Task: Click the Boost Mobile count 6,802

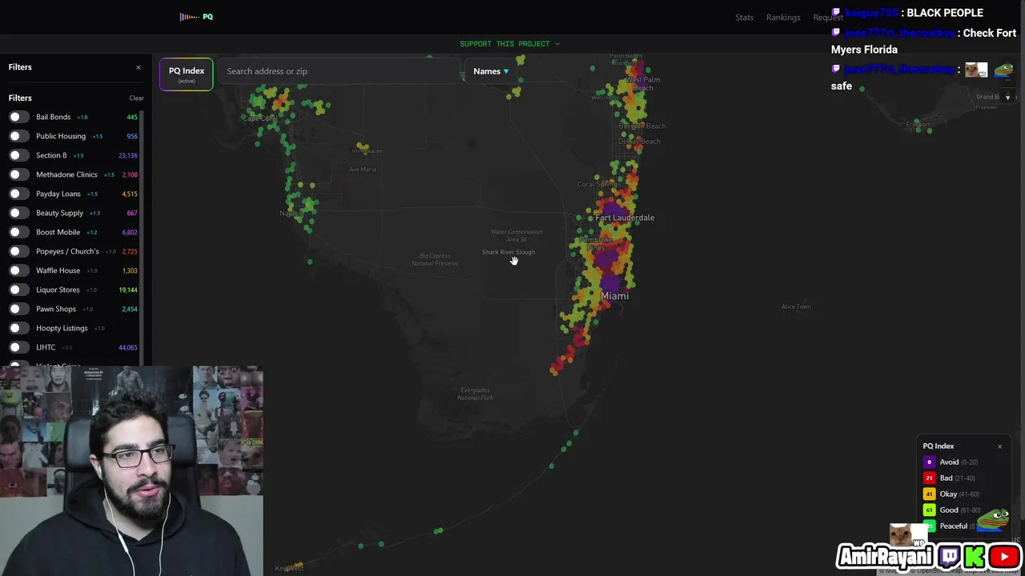Action: [130, 232]
